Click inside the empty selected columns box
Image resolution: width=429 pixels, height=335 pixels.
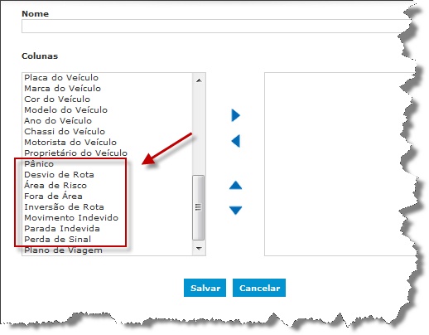pyautogui.click(x=340, y=164)
